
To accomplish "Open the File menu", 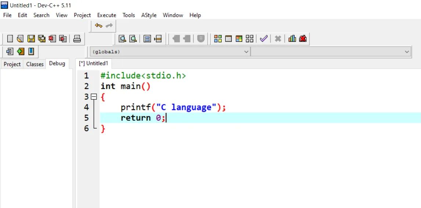I will click(x=7, y=15).
